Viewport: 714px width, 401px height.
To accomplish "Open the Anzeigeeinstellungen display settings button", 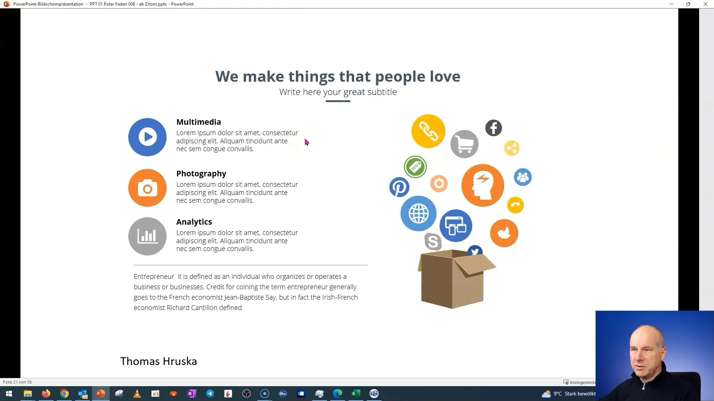I will (x=579, y=382).
